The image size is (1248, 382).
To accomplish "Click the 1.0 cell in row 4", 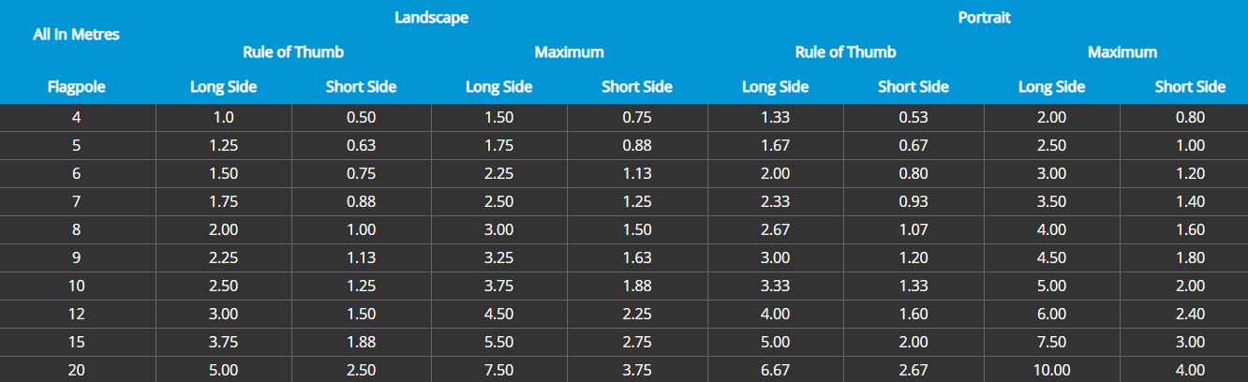I will 223,117.
